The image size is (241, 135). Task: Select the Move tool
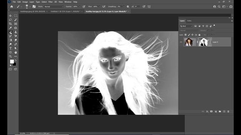[x=11, y=16]
